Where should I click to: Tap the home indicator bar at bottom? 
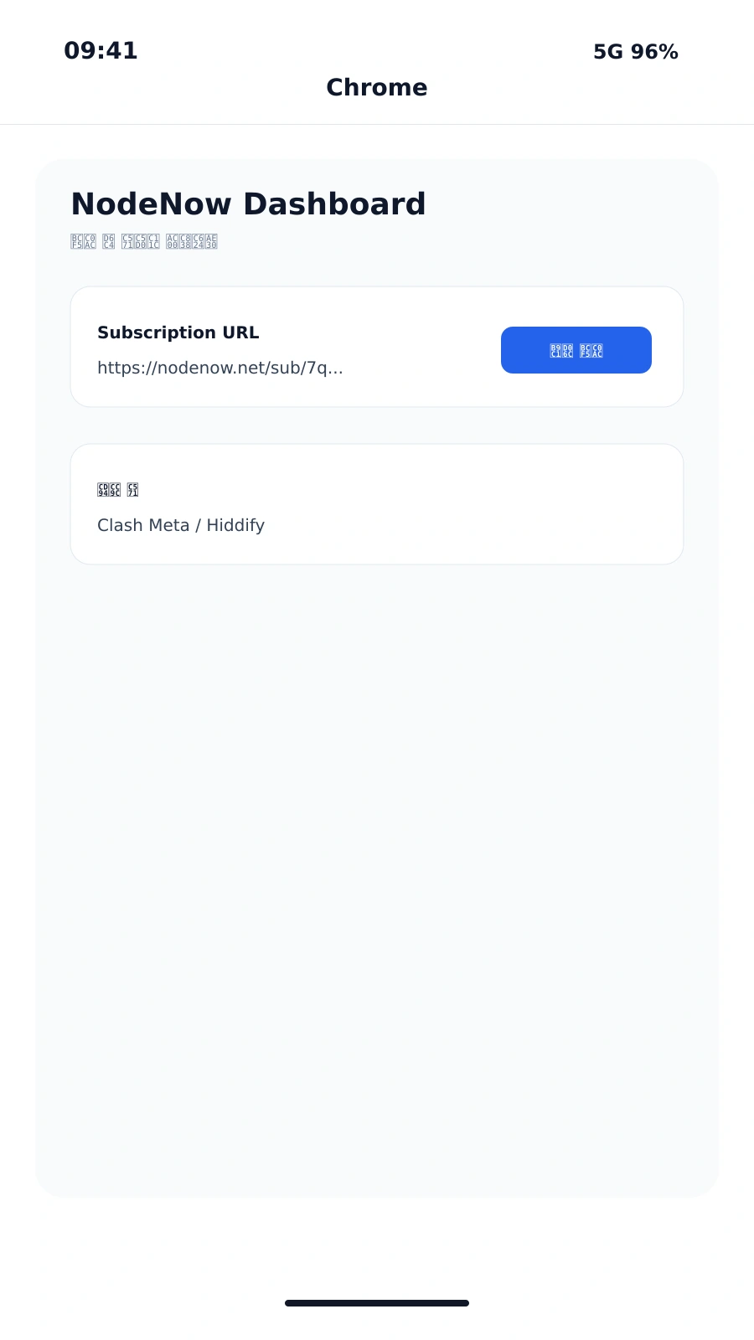tap(377, 1303)
